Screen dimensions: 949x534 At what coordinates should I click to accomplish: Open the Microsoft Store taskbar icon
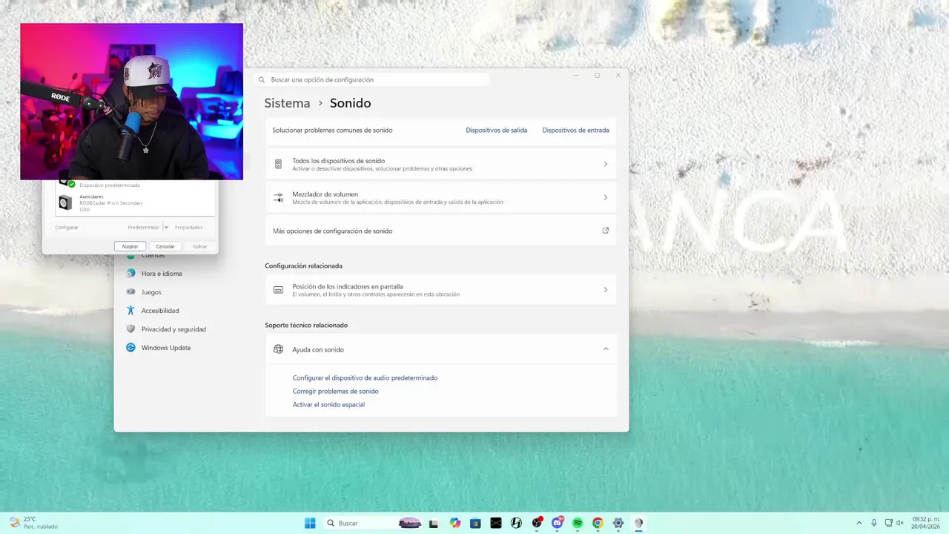475,523
